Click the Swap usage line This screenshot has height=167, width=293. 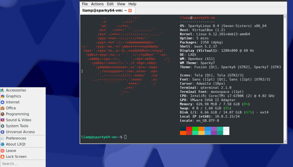(205, 108)
